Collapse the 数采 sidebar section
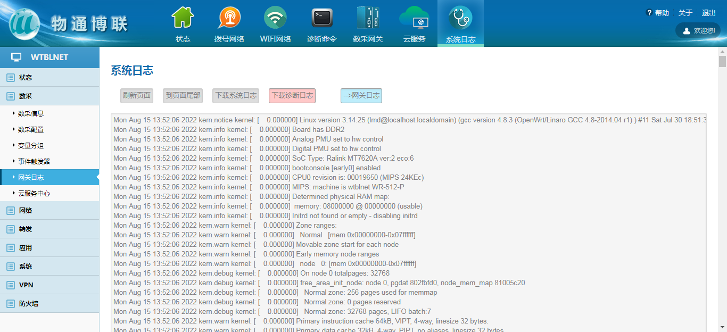The width and height of the screenshot is (727, 332). [x=26, y=96]
